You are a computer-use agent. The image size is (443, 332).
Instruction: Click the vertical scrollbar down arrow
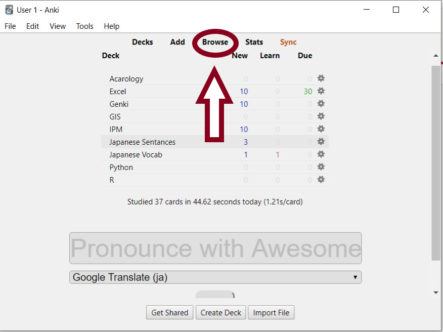click(436, 293)
